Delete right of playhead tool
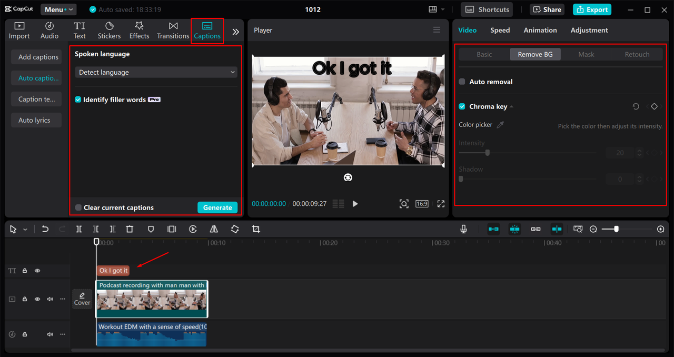This screenshot has height=357, width=674. pyautogui.click(x=113, y=229)
